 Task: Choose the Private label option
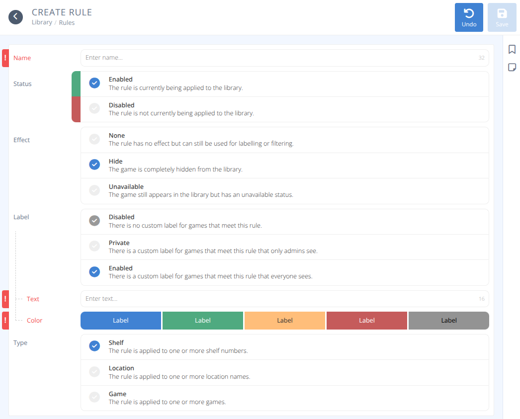(94, 247)
